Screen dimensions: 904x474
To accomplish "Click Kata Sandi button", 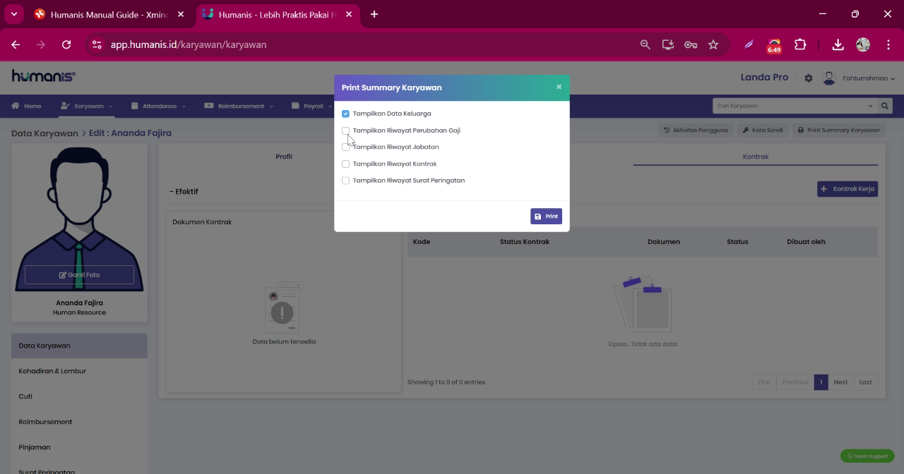I will [763, 130].
